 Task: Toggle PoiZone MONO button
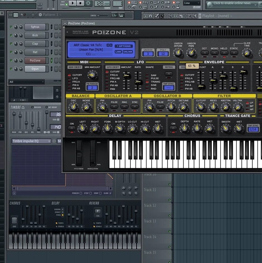point(214,53)
